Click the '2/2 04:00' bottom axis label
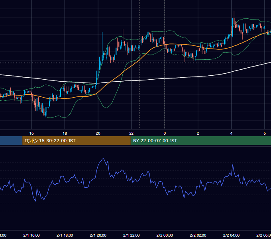Image resolution: width=271 pixels, height=239 pixels. tap(231, 235)
